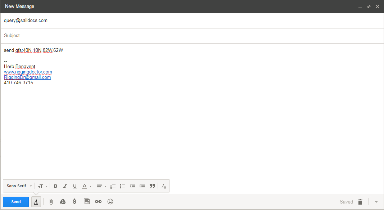Viewport: 384px width, 210px height.
Task: Apply bold formatting
Action: 55,186
